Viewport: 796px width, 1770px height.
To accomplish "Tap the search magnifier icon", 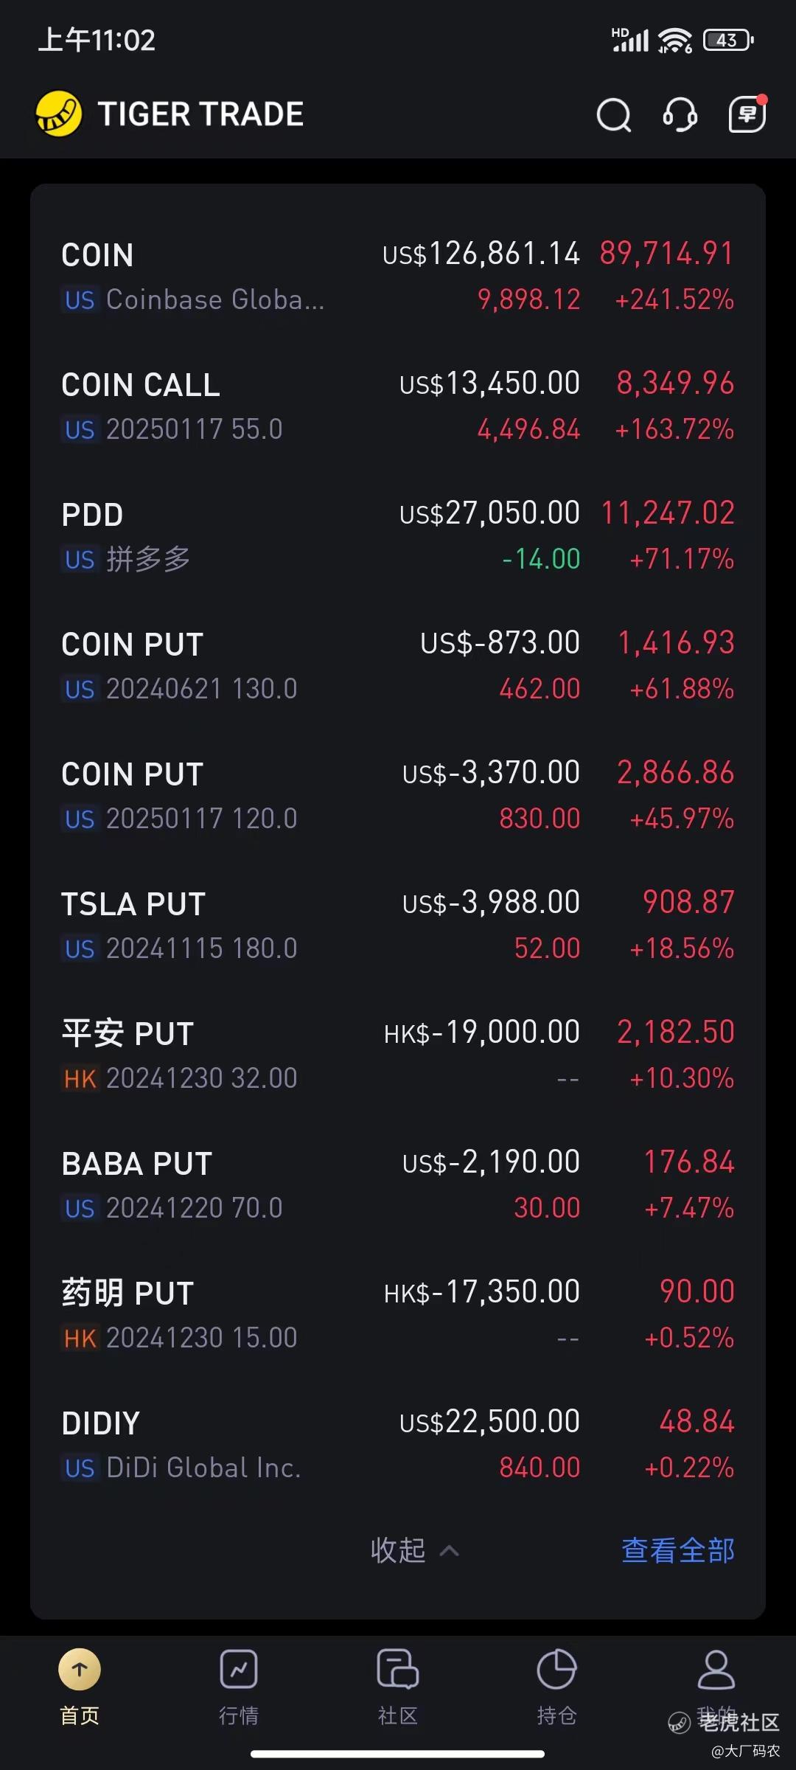I will click(613, 115).
